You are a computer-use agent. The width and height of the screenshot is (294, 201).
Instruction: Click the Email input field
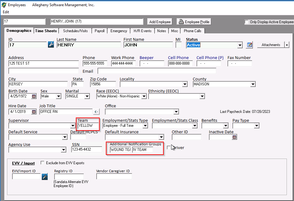click(x=157, y=71)
